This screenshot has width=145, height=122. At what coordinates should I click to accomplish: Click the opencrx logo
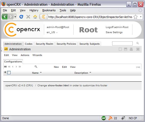click(x=22, y=30)
